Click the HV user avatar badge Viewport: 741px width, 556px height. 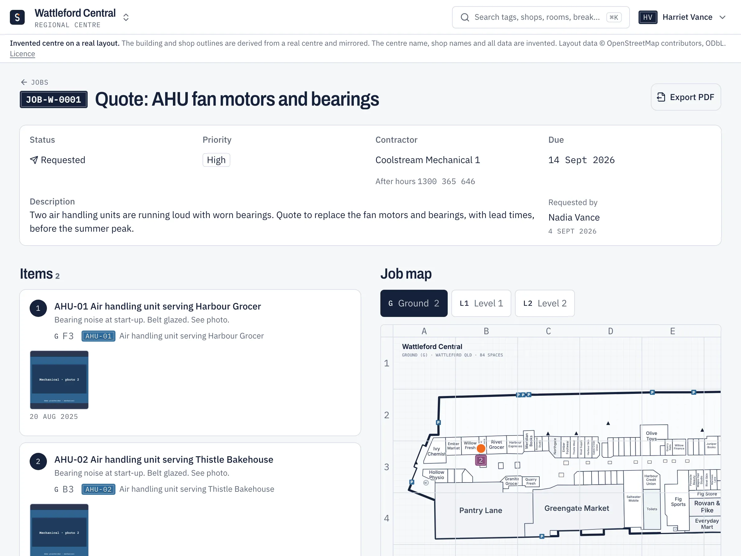coord(647,17)
